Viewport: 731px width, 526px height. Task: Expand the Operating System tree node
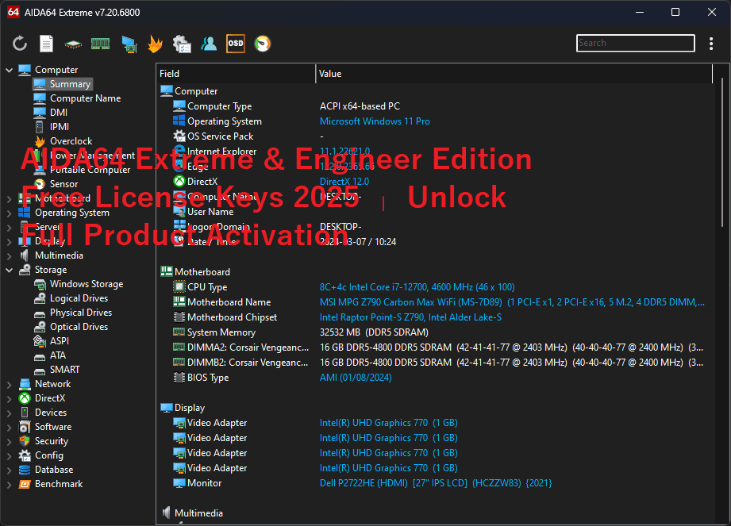tap(9, 213)
